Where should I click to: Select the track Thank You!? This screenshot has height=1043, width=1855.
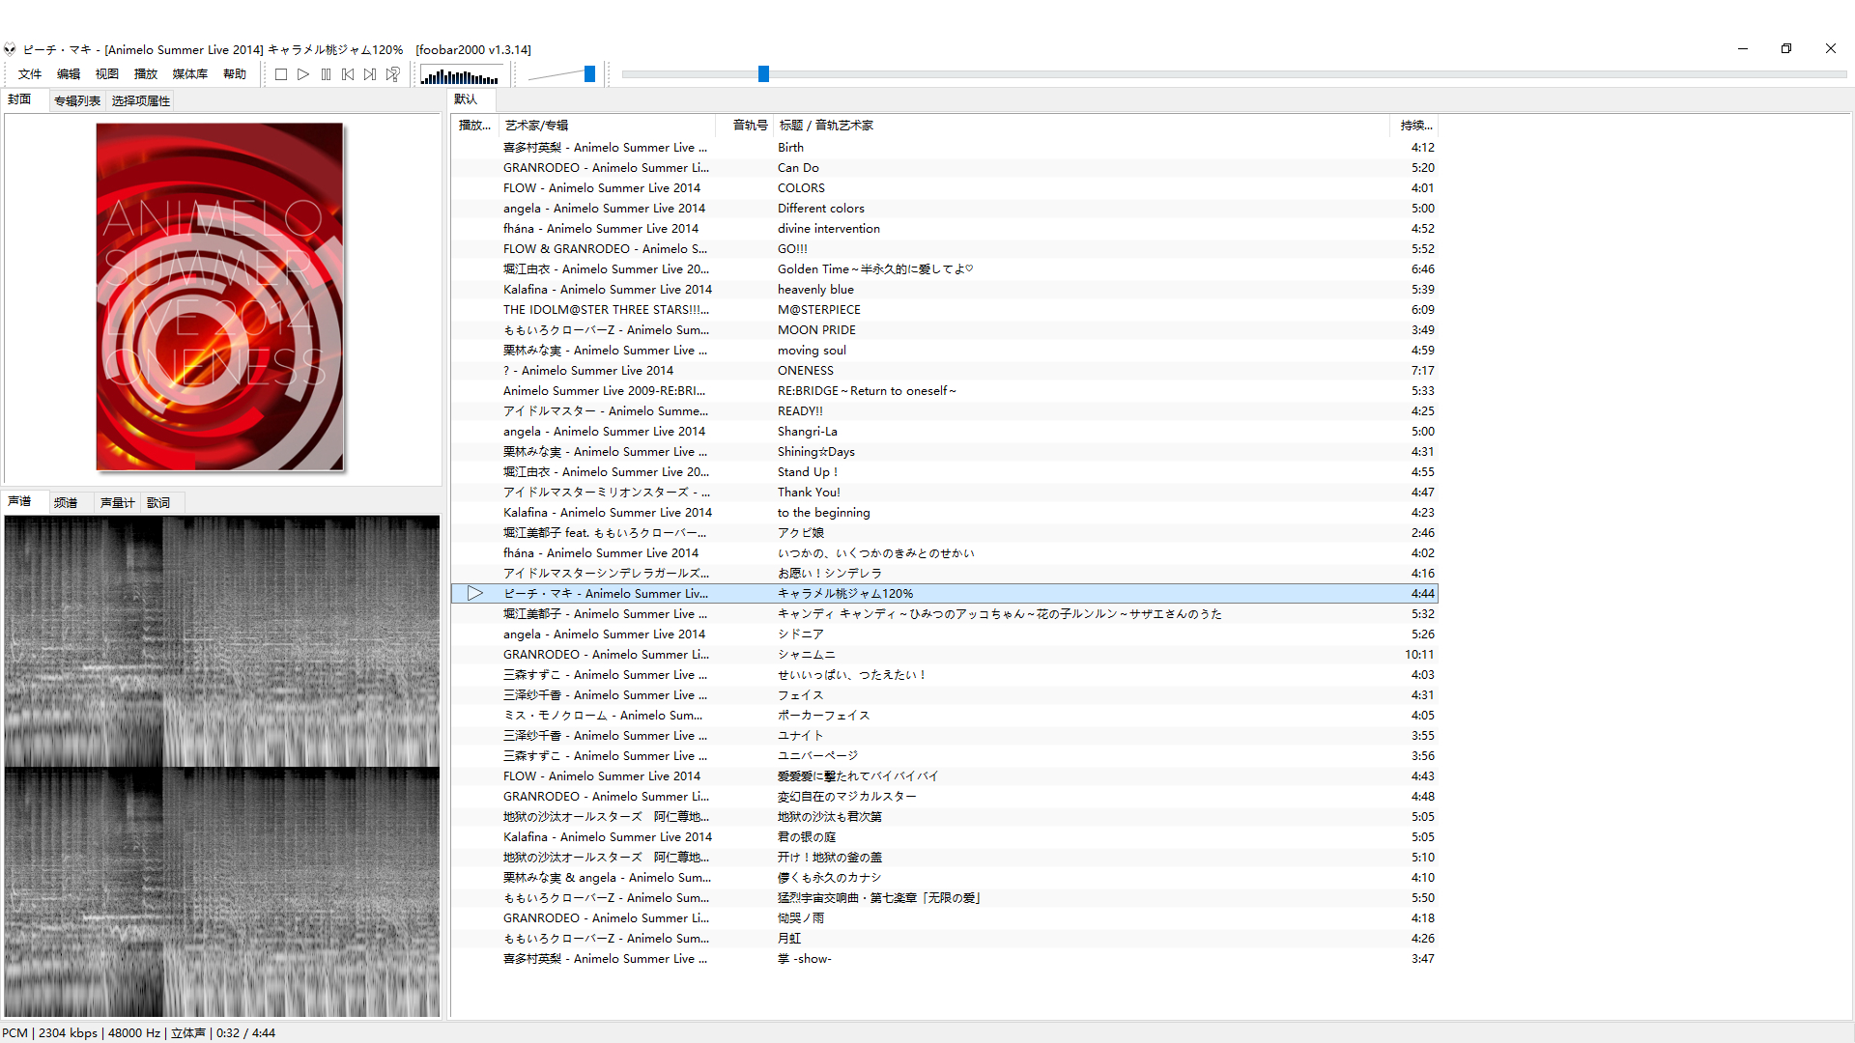coord(945,493)
